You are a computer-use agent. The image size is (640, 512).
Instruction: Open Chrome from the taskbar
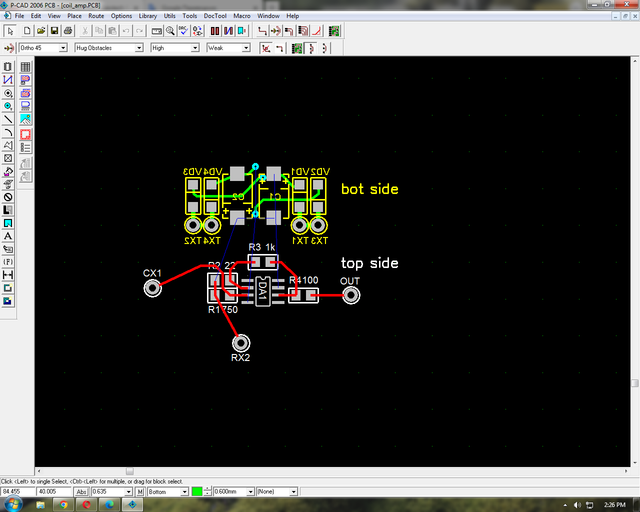pyautogui.click(x=63, y=504)
